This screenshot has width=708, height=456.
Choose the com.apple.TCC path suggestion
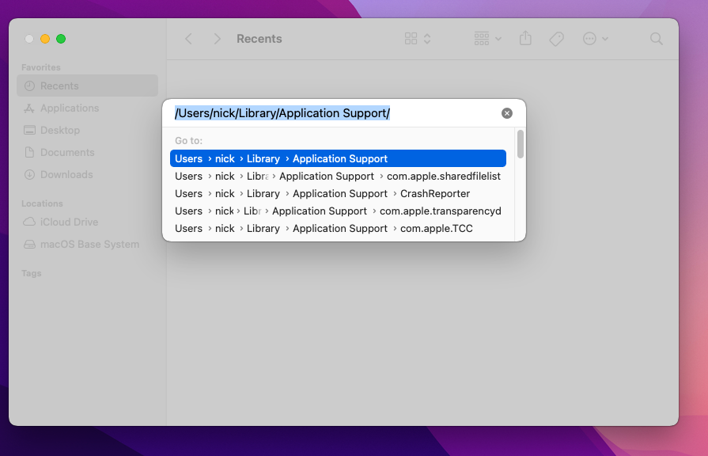click(338, 228)
